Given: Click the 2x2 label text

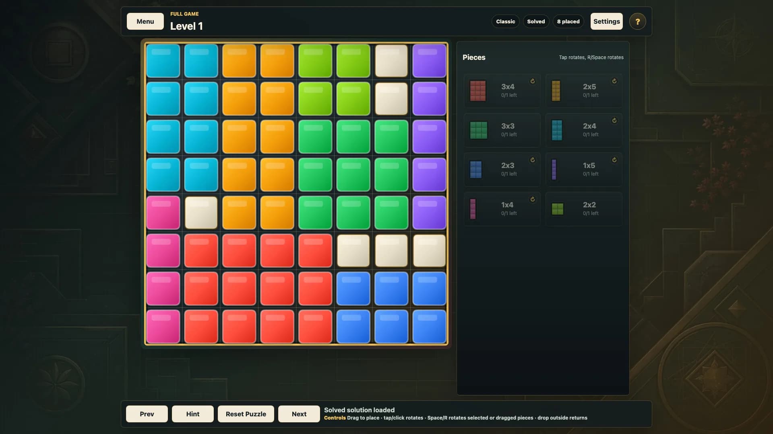Looking at the screenshot, I should pos(589,205).
